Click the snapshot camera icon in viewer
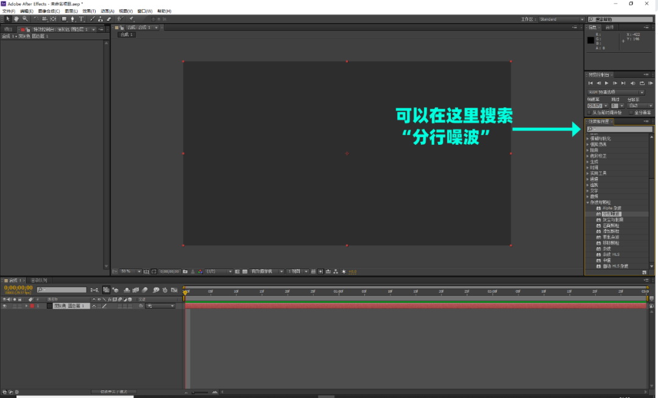Screen dimensions: 658x398 pyautogui.click(x=185, y=271)
